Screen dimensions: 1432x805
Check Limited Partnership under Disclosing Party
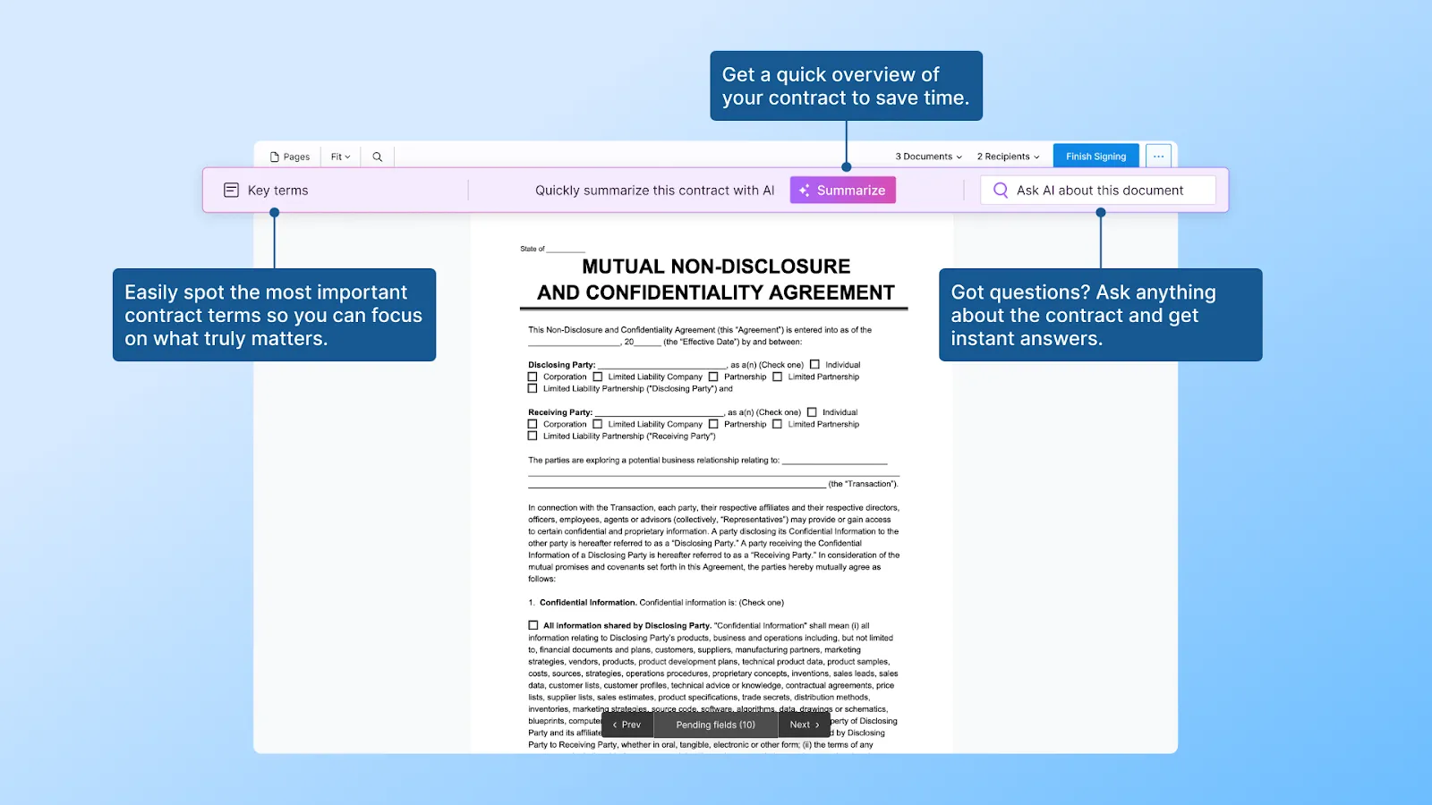tap(778, 377)
